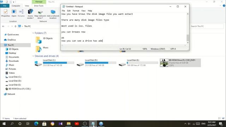Select the 3D Objects folder icon
This screenshot has height=127, width=226.
point(38,40)
